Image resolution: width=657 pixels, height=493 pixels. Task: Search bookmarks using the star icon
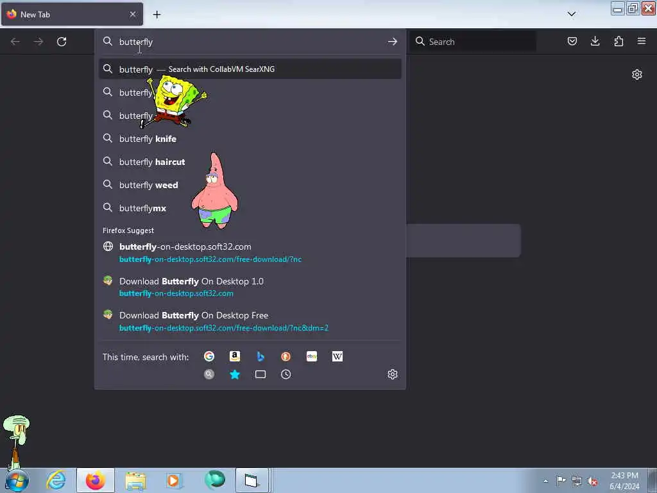tap(235, 374)
